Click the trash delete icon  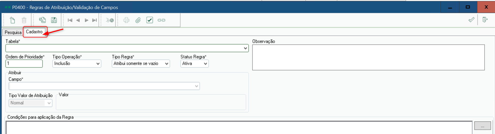tap(24, 20)
